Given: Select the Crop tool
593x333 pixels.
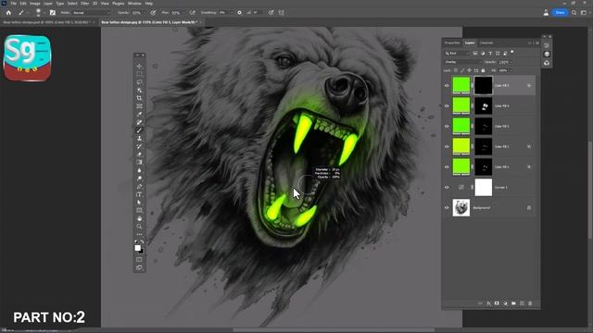Looking at the screenshot, I should (x=139, y=98).
